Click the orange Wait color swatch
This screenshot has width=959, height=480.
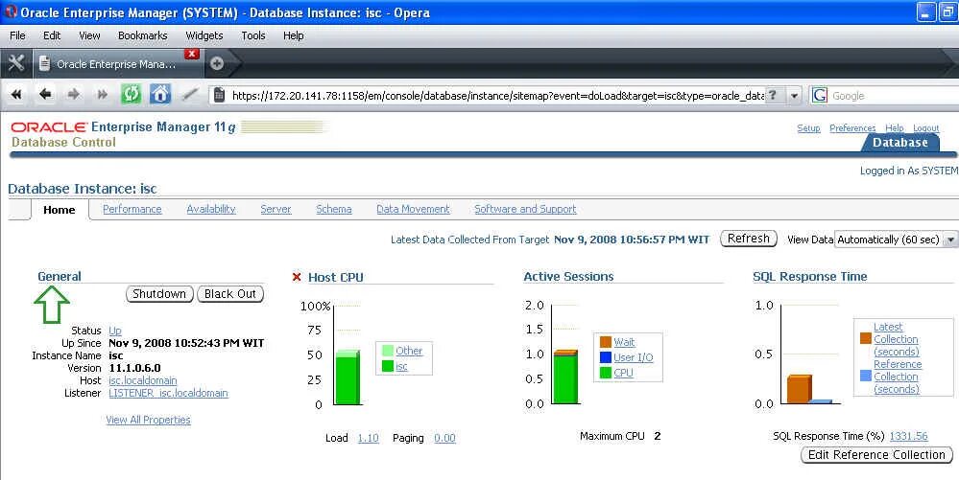606,342
